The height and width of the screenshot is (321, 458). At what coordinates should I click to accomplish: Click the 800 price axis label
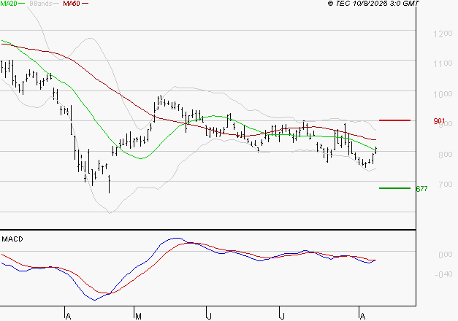tap(445, 155)
